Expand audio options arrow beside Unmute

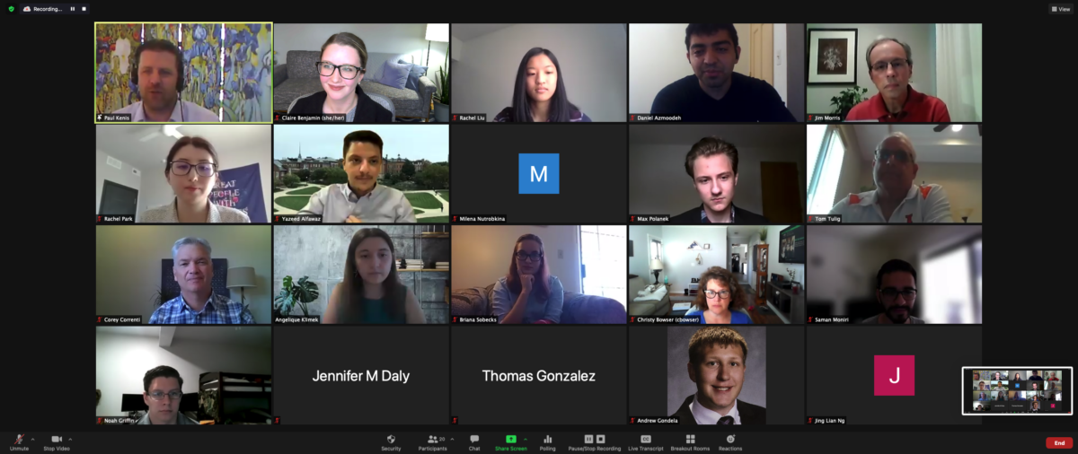coord(32,439)
